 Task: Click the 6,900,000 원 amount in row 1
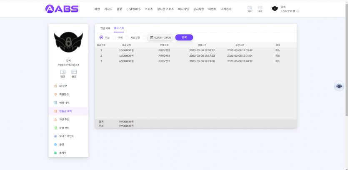(126, 61)
